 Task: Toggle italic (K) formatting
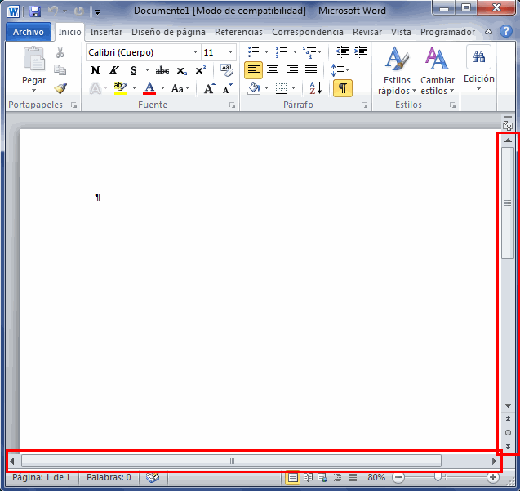[x=114, y=70]
